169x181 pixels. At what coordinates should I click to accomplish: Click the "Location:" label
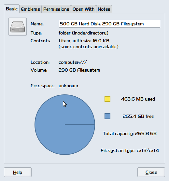[40, 62]
